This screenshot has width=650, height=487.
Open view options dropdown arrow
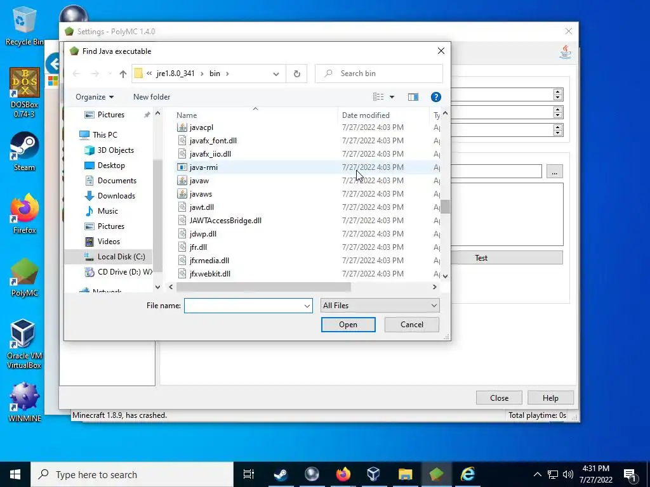coord(392,97)
